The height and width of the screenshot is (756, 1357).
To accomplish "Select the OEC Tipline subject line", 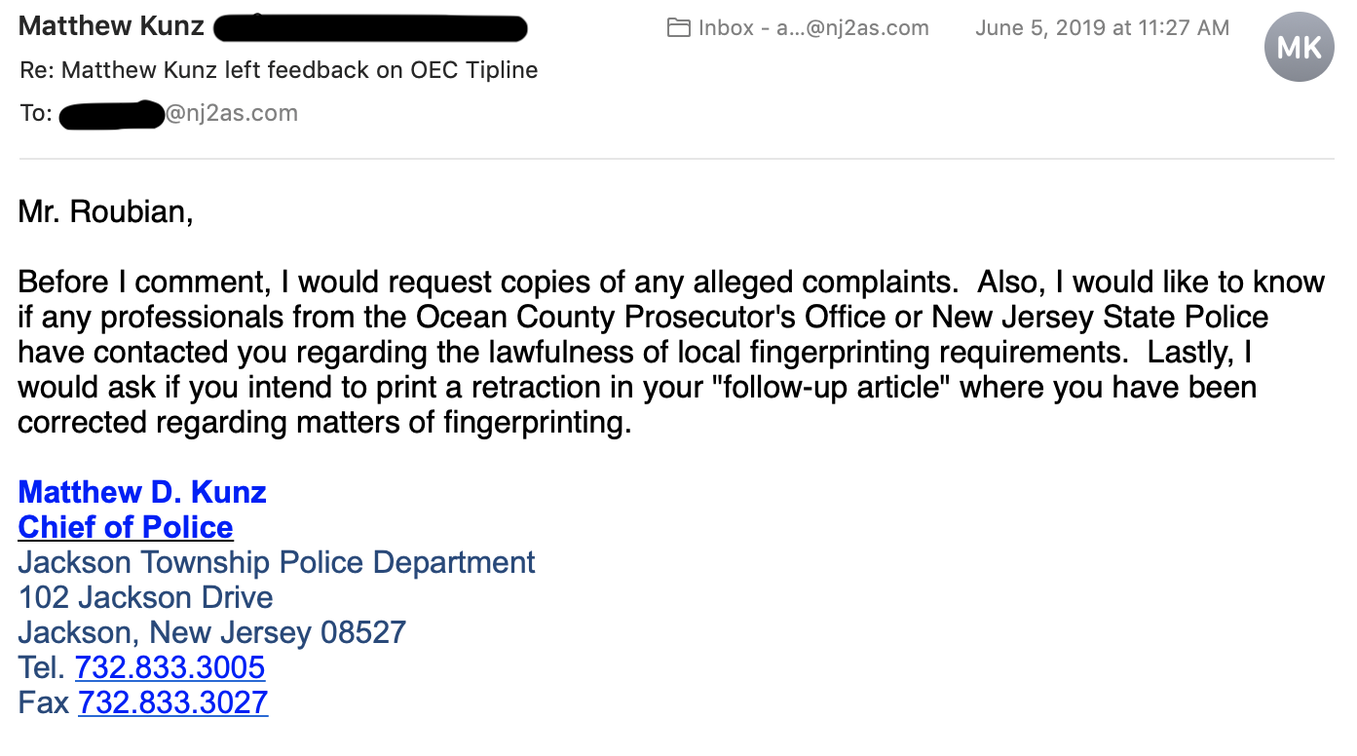I will (x=279, y=70).
